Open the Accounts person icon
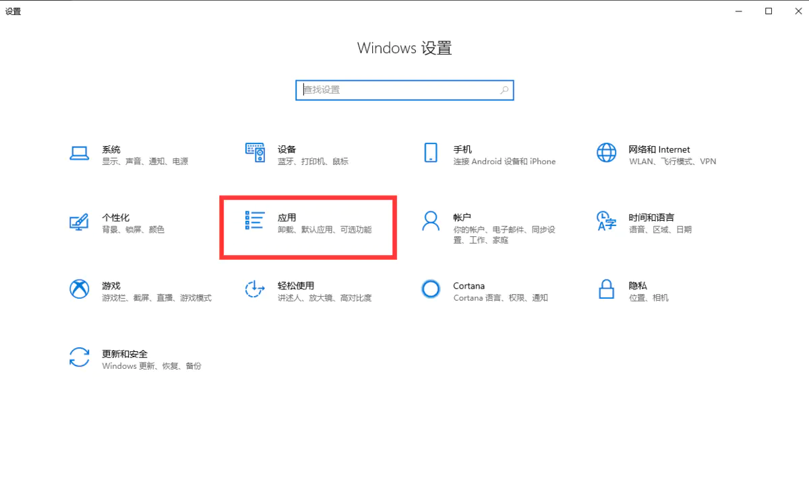 point(430,221)
